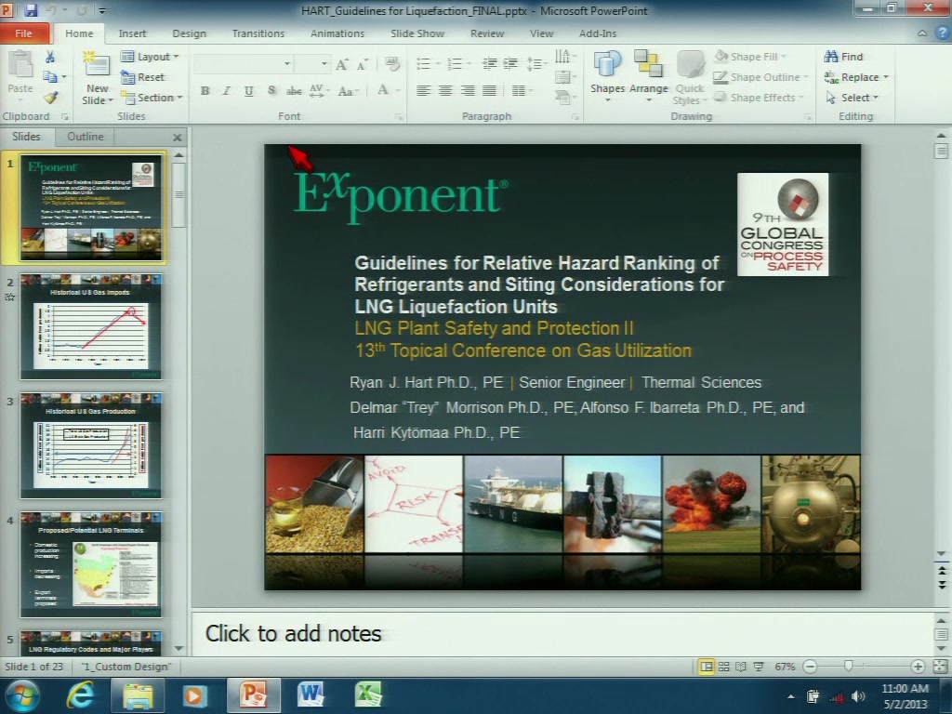This screenshot has height=714, width=952.
Task: Toggle Bold formatting
Action: click(x=205, y=91)
